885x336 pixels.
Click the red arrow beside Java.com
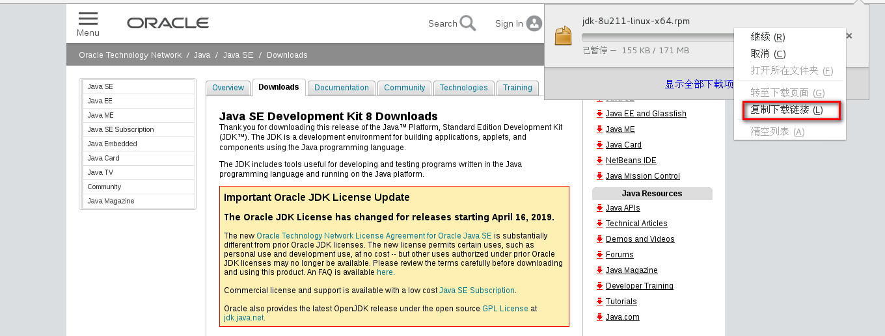[599, 317]
